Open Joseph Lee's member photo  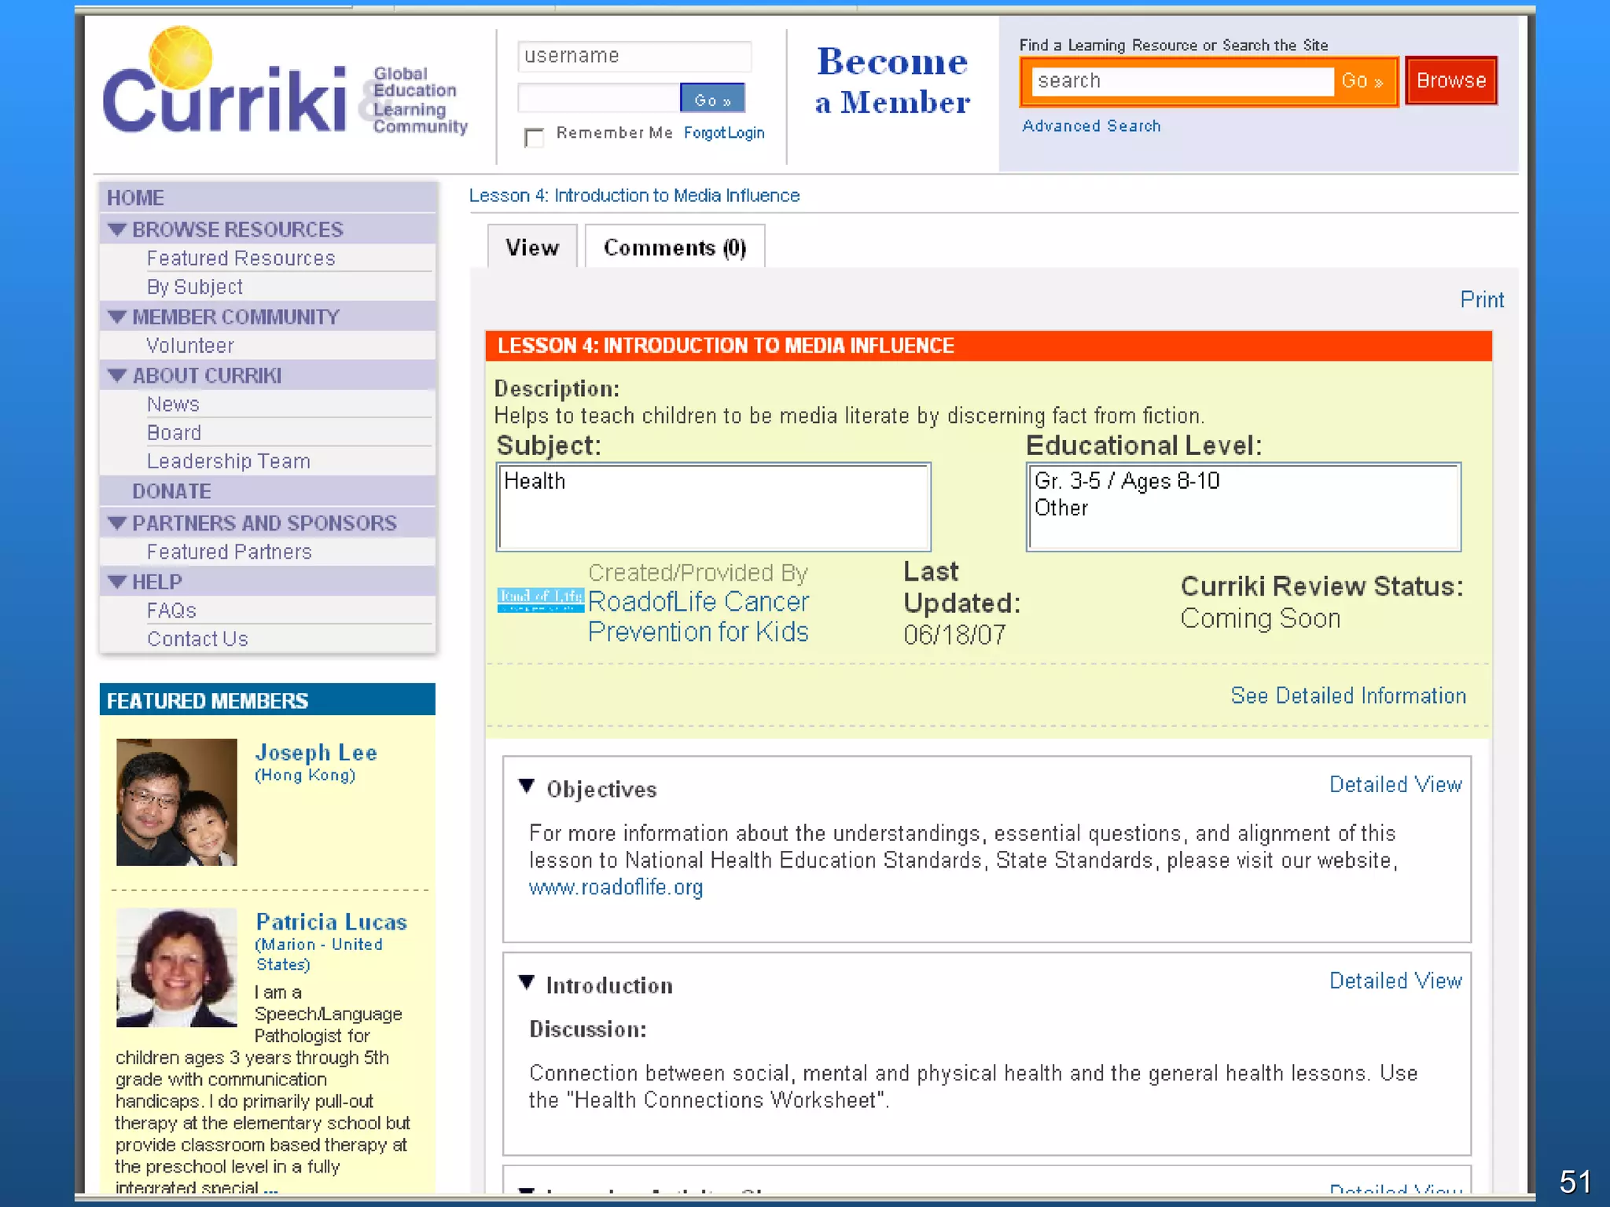coord(176,802)
